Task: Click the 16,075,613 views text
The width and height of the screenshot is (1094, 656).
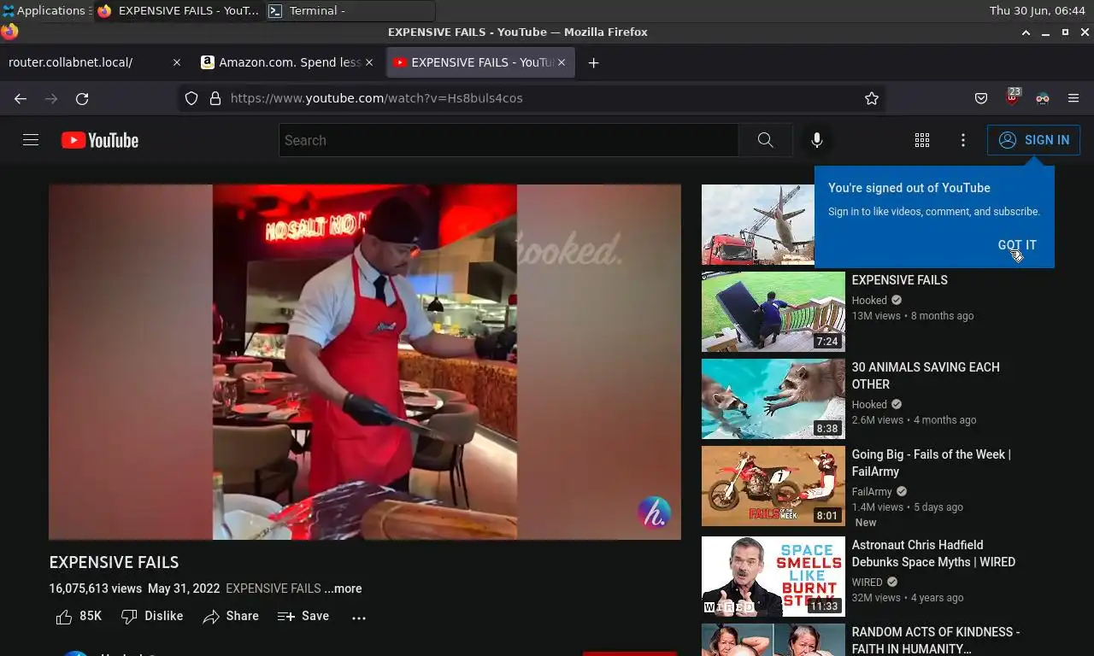Action: pyautogui.click(x=95, y=589)
